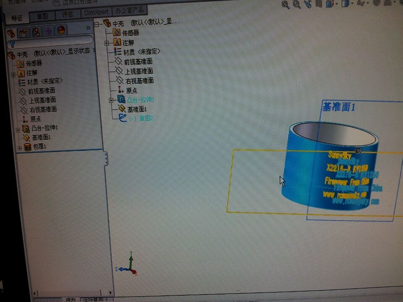Image resolution: width=403 pixels, height=302 pixels.
Task: Click the 材质 material icon in left tree
Action: coord(21,83)
